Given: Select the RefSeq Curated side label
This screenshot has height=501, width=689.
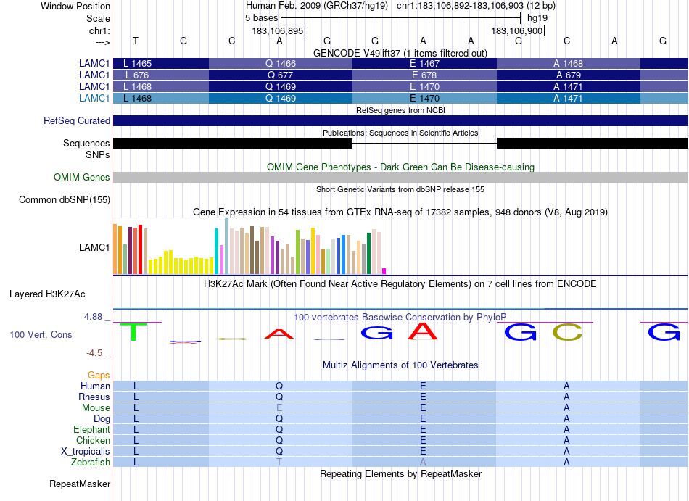Looking at the screenshot, I should (76, 121).
